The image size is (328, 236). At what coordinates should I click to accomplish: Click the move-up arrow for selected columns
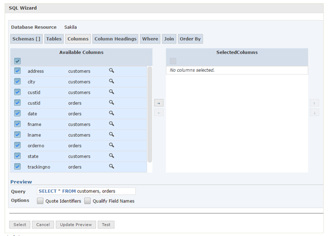[x=314, y=103]
